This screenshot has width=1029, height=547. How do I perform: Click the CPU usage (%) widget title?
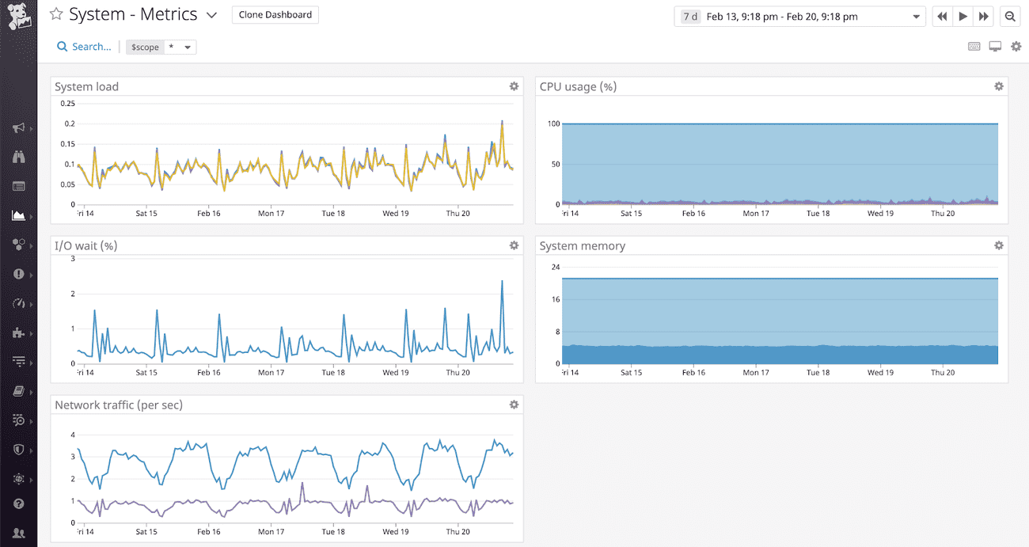coord(578,86)
